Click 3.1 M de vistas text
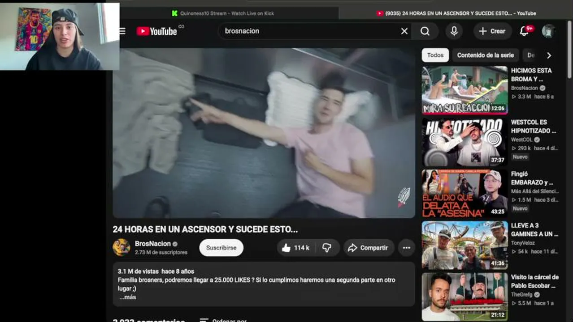 point(138,271)
